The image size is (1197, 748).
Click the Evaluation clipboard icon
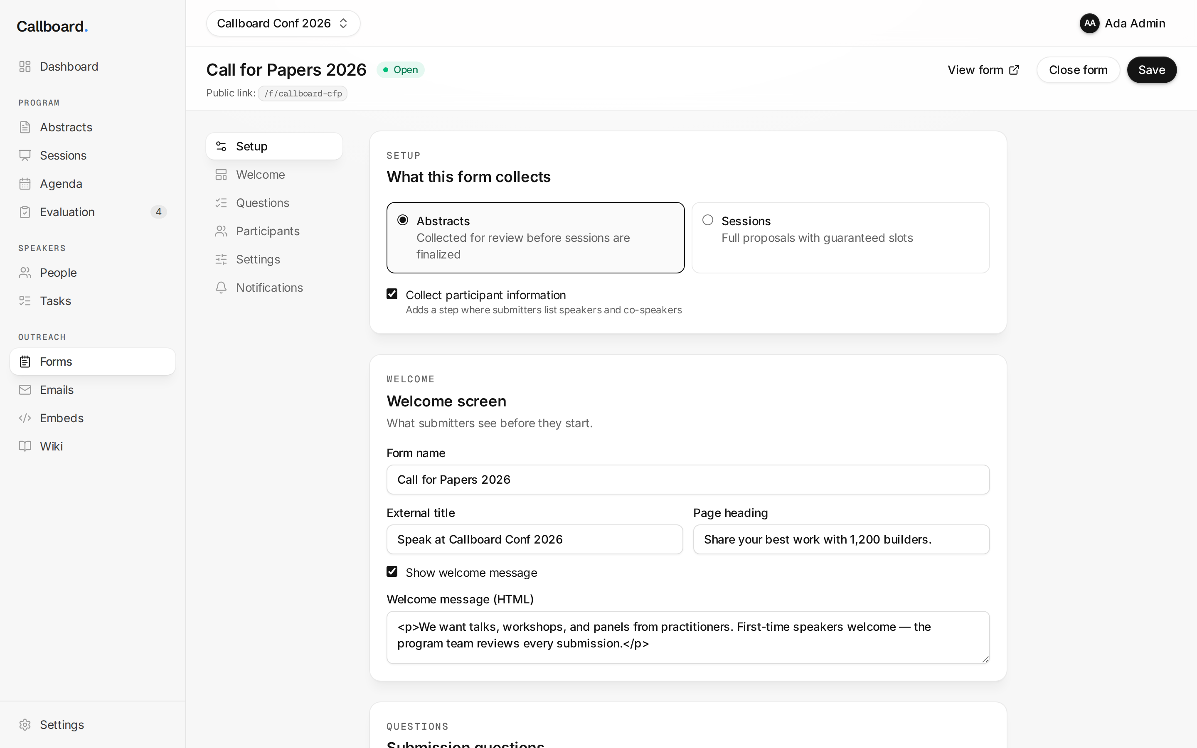click(x=25, y=212)
